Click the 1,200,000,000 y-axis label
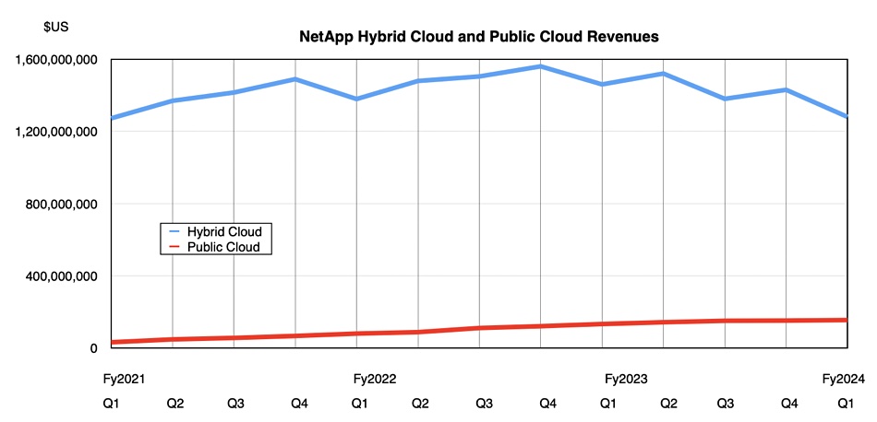The image size is (877, 422). (54, 132)
